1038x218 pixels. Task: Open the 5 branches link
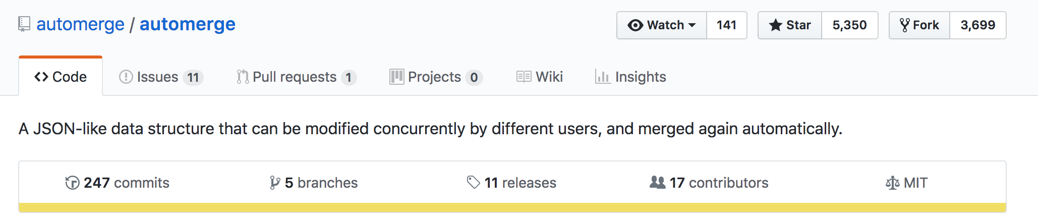pos(314,183)
